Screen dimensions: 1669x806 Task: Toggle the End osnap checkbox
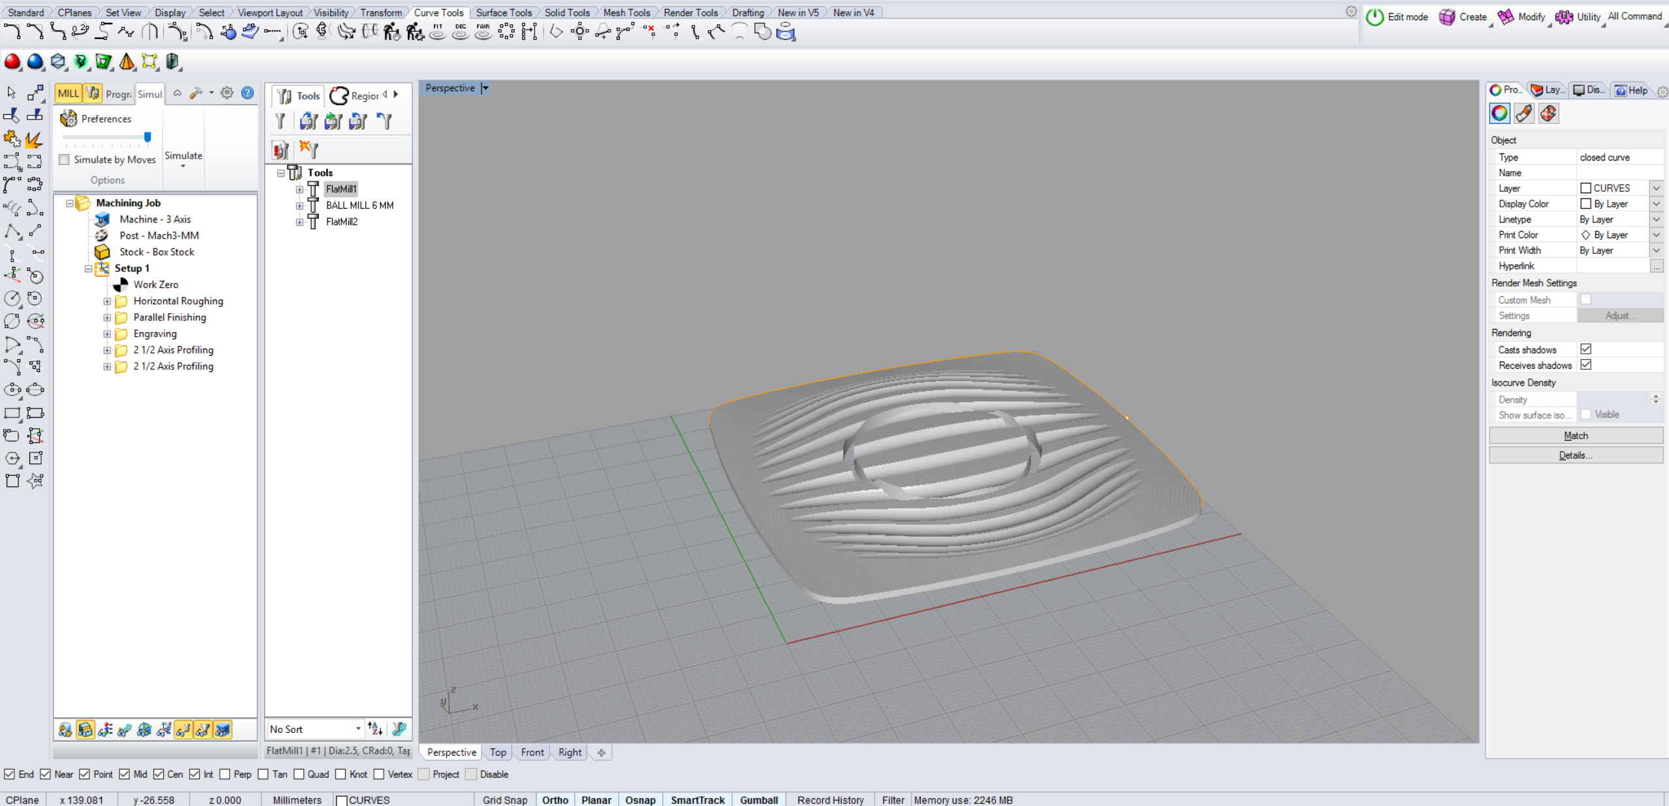pos(9,774)
